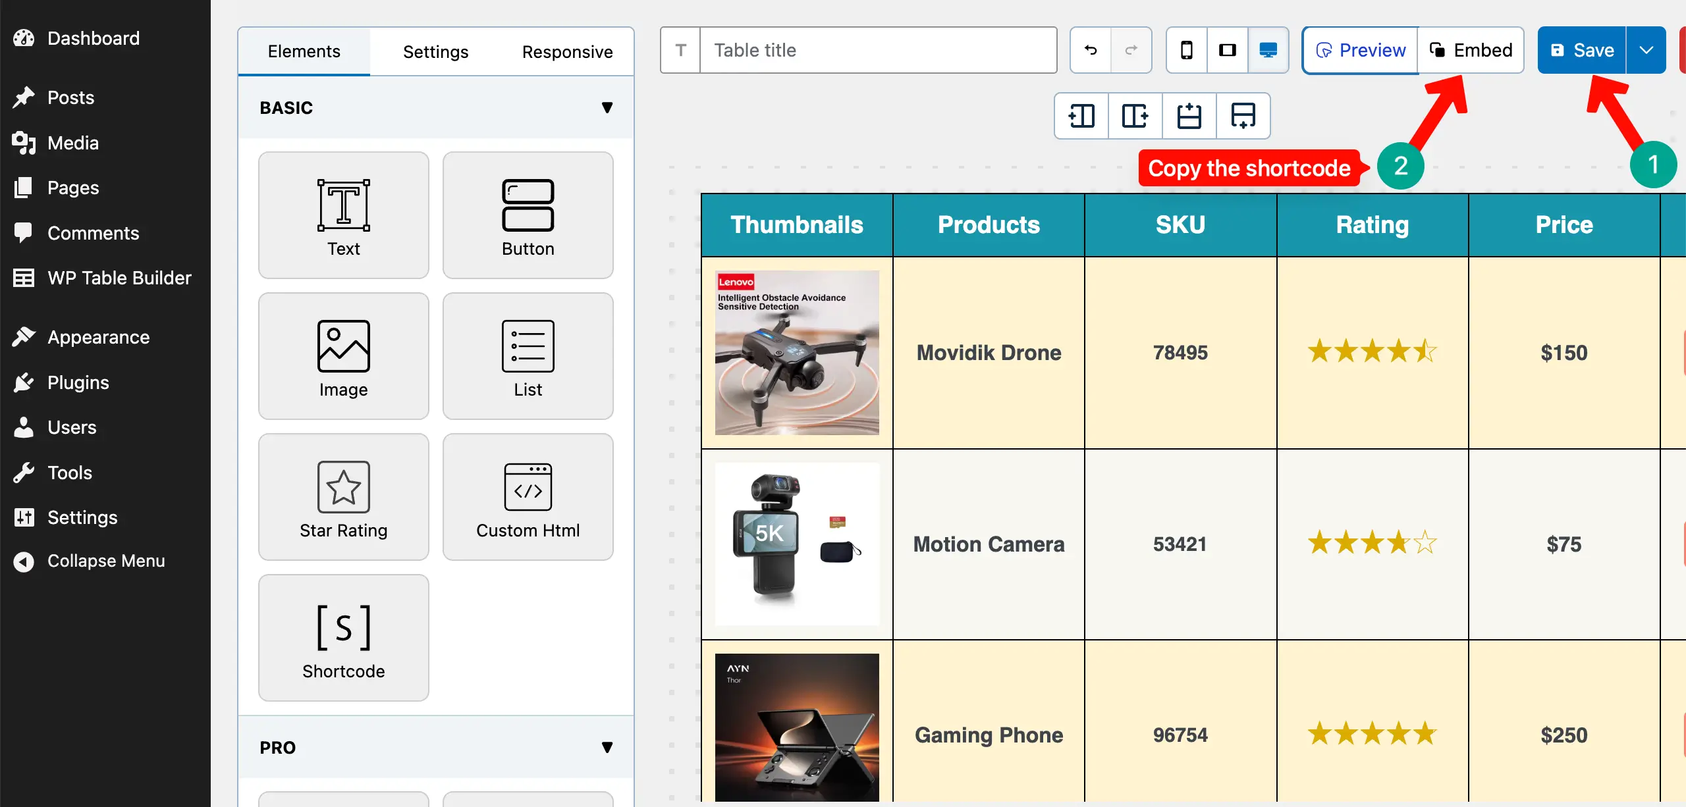Collapse the BASIC elements section
1686x807 pixels.
607,108
